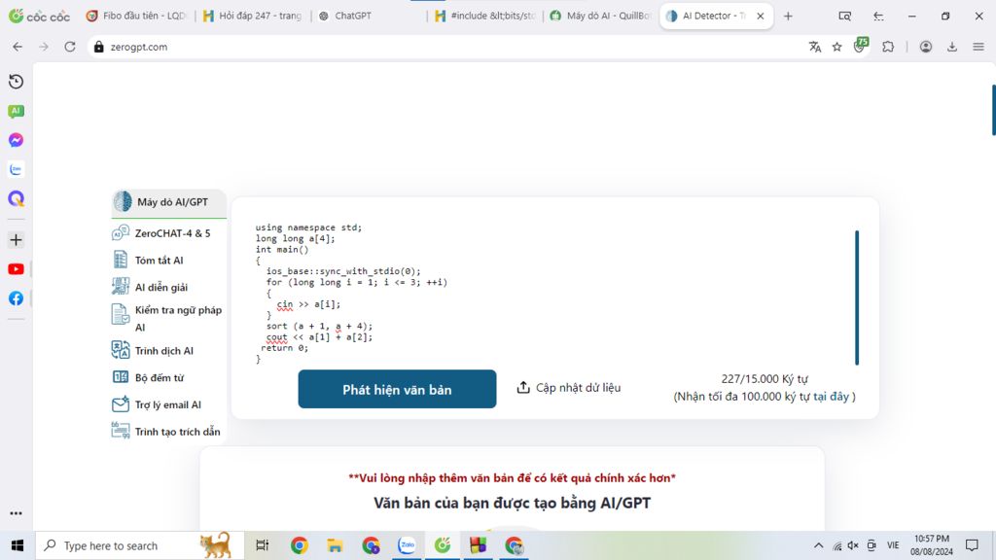The width and height of the screenshot is (996, 560).
Task: Click the muted volume tray icon
Action: [853, 545]
